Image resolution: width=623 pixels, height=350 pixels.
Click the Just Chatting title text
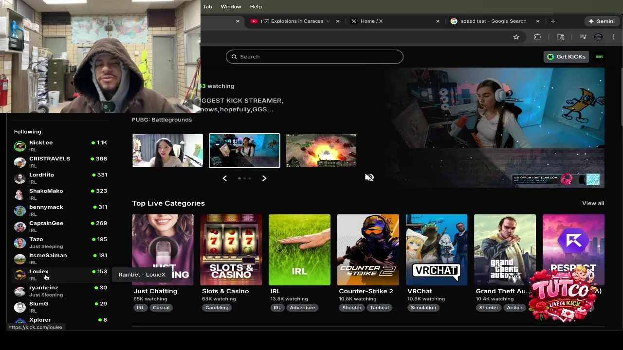[x=156, y=291]
